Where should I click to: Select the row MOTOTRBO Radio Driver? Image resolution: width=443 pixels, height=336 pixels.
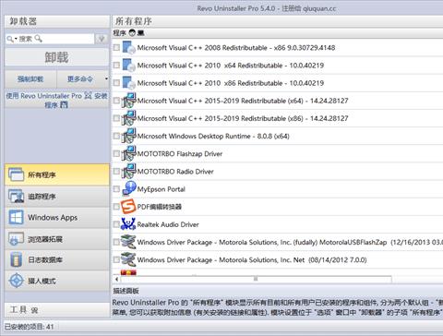click(278, 172)
